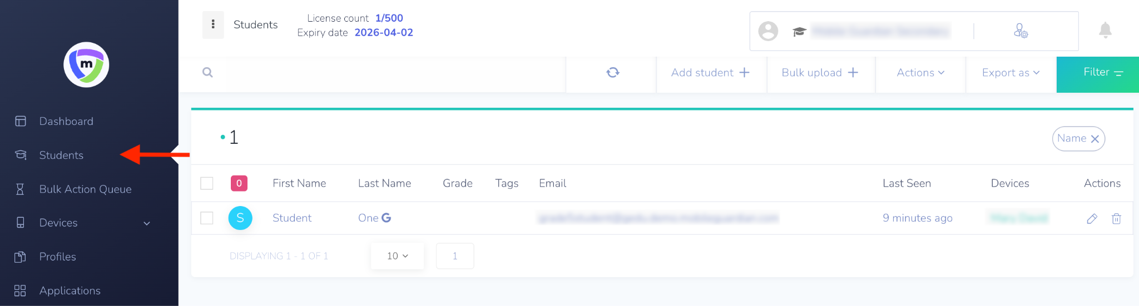
Task: Change the rows-per-page dropdown showing 10
Action: [x=397, y=256]
